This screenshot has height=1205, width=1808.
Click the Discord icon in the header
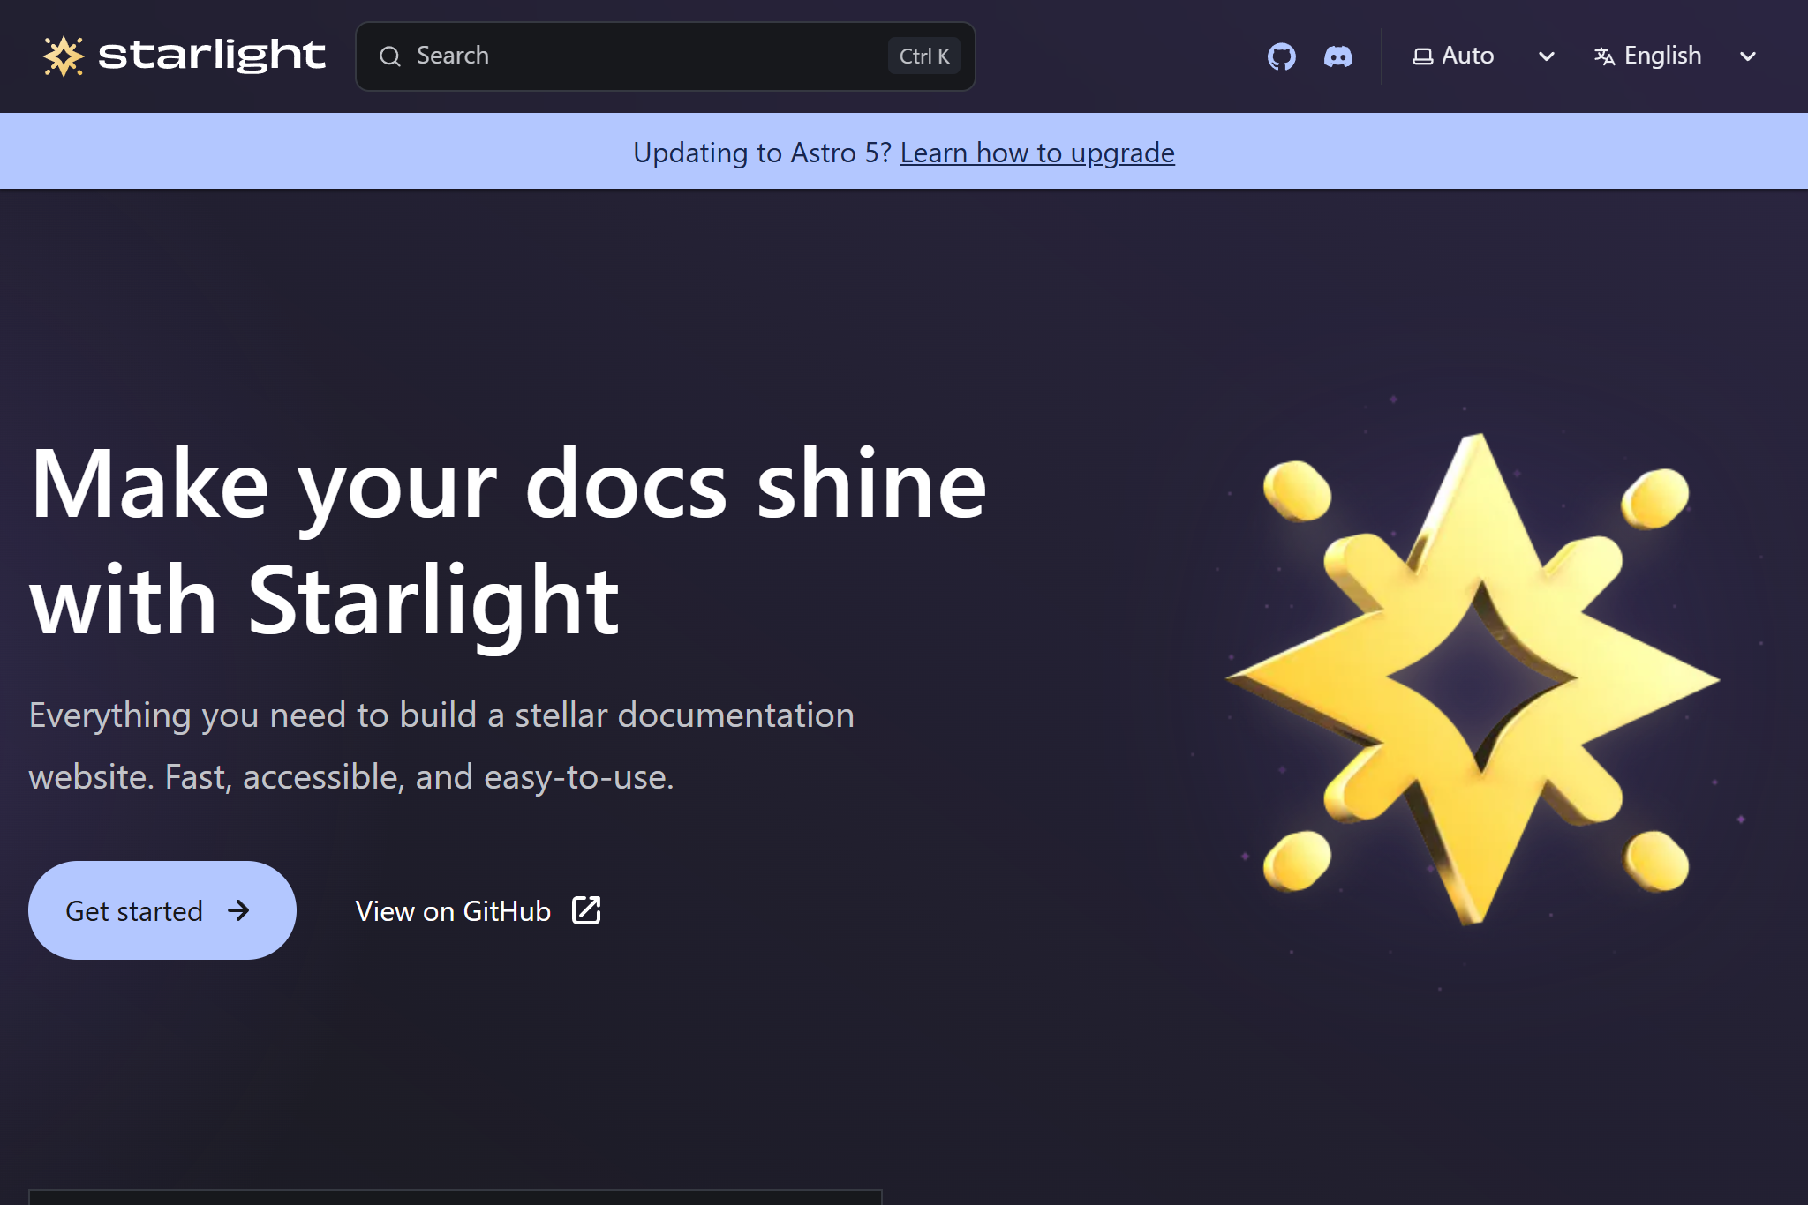[x=1338, y=56]
